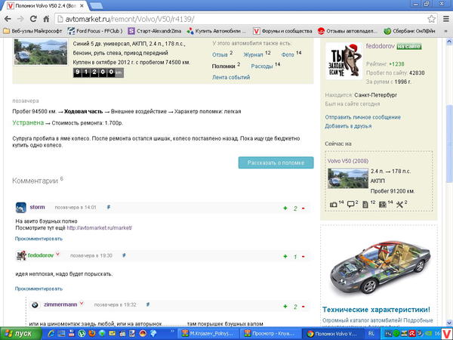Upvote zimmermann's comment with the plus
The image size is (453, 340).
[x=285, y=307]
